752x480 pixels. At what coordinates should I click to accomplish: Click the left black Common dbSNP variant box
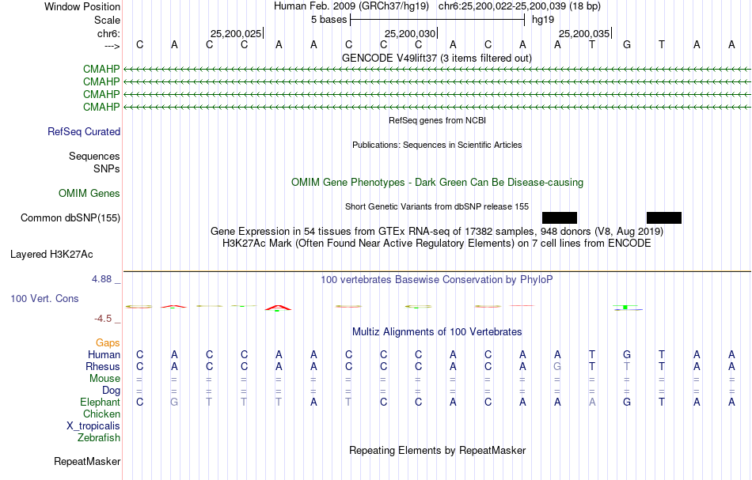click(559, 218)
